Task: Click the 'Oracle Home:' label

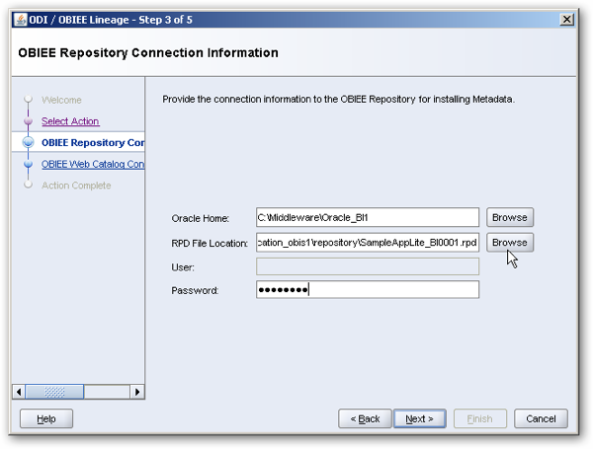Action: coord(200,218)
